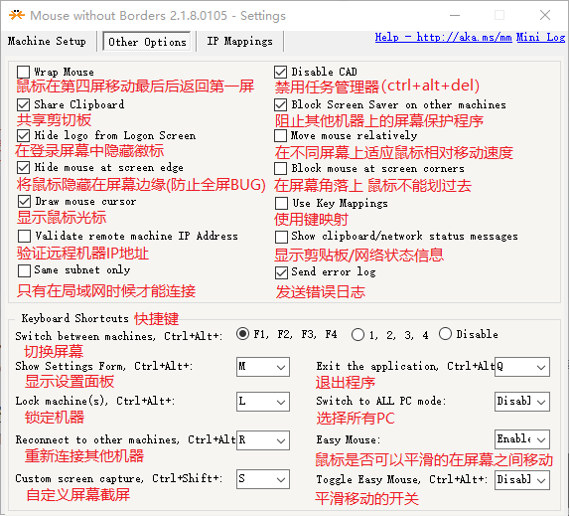The image size is (570, 516).
Task: Enable Move mouse relatively
Action: coord(280,136)
